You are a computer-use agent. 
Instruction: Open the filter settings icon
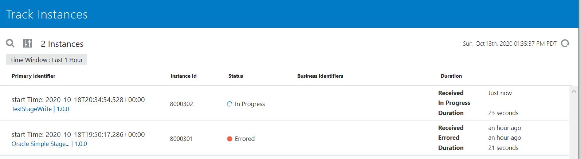point(28,44)
